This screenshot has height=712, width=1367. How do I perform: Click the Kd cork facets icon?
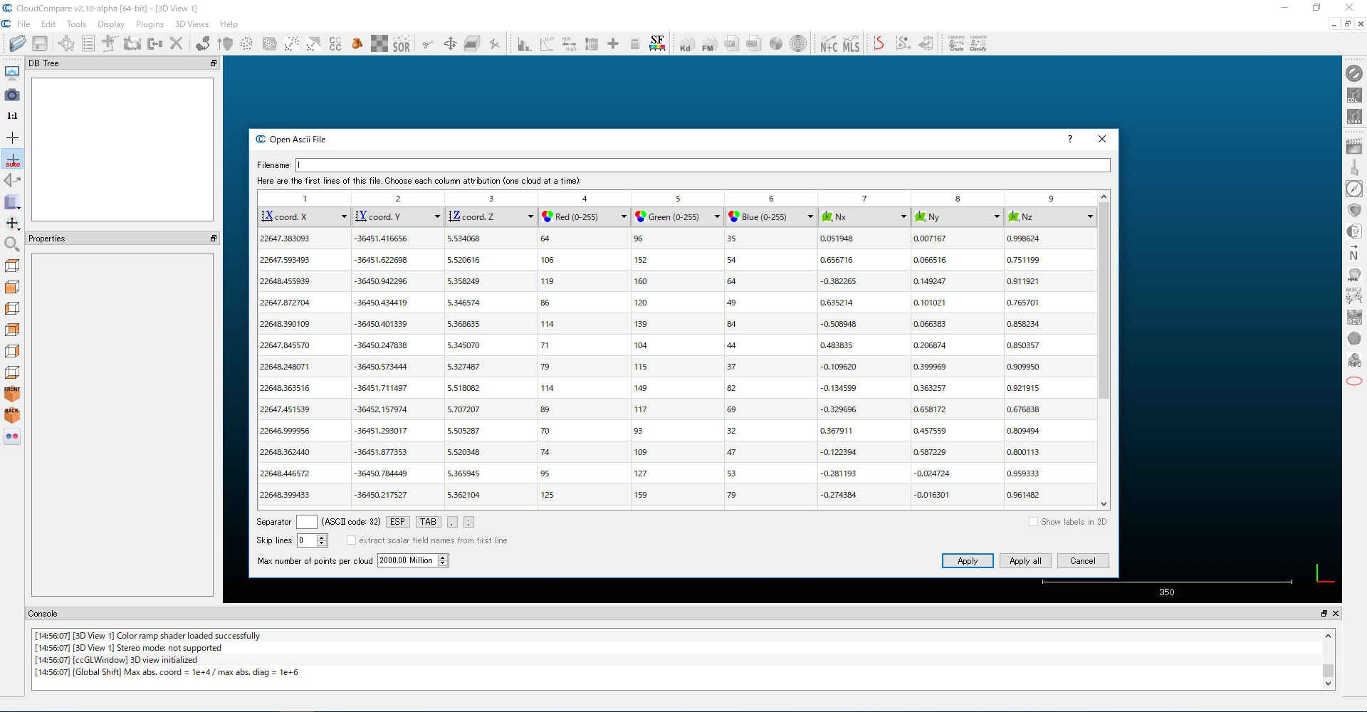[x=686, y=44]
